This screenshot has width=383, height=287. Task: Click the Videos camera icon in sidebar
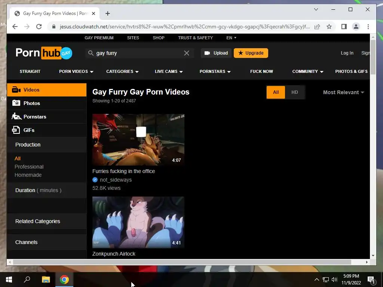(16, 90)
